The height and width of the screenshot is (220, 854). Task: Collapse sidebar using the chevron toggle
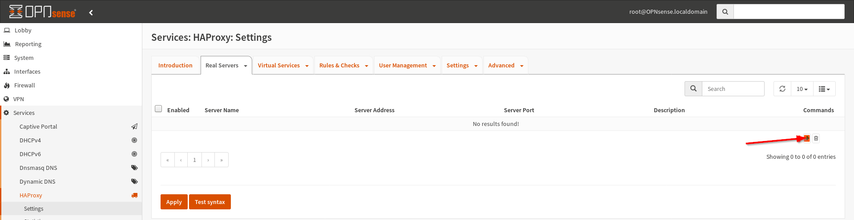point(91,12)
